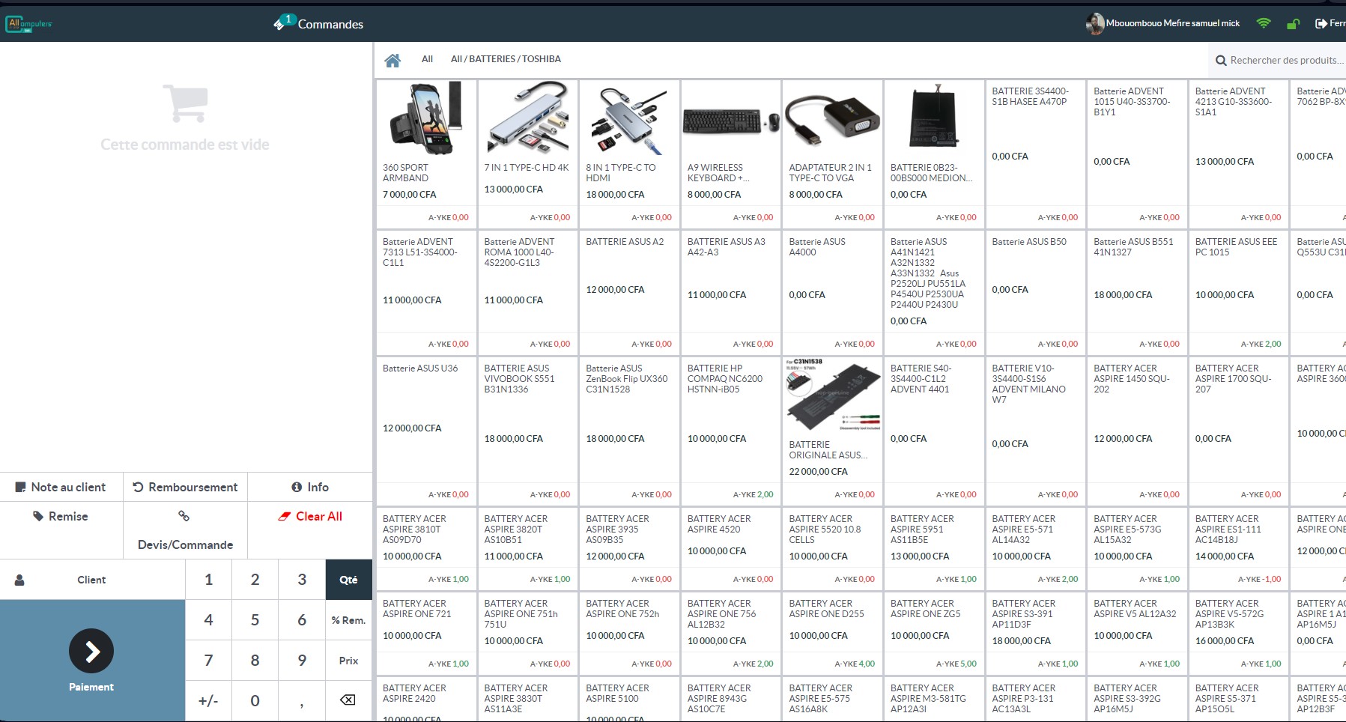Viewport: 1346px width, 722px height.
Task: Select BATTERIE HP COMPAQ NC6200 product
Action: [x=730, y=431]
